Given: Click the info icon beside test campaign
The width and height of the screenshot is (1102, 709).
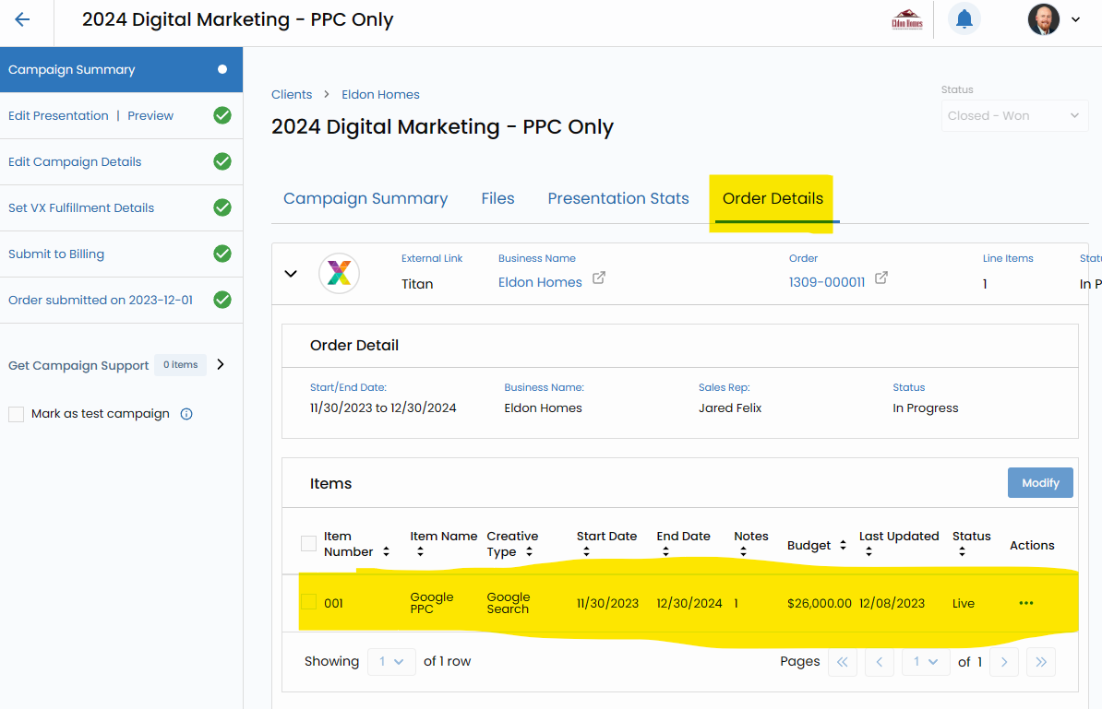Looking at the screenshot, I should pyautogui.click(x=186, y=414).
